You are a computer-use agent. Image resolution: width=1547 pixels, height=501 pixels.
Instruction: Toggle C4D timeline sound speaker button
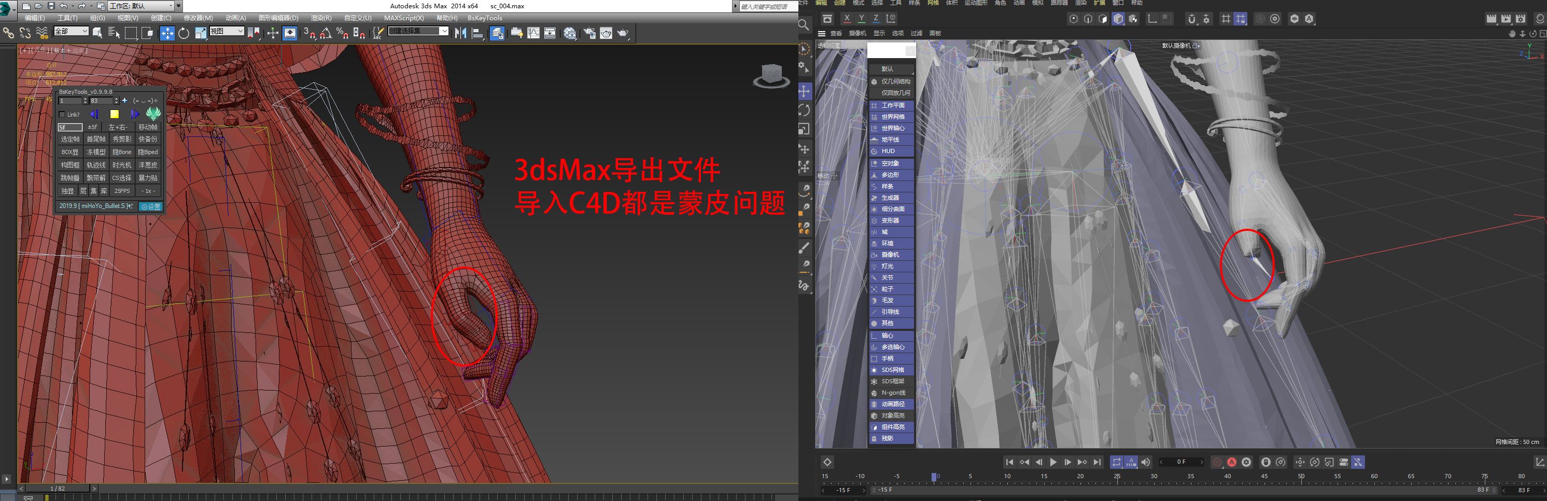pyautogui.click(x=1146, y=462)
